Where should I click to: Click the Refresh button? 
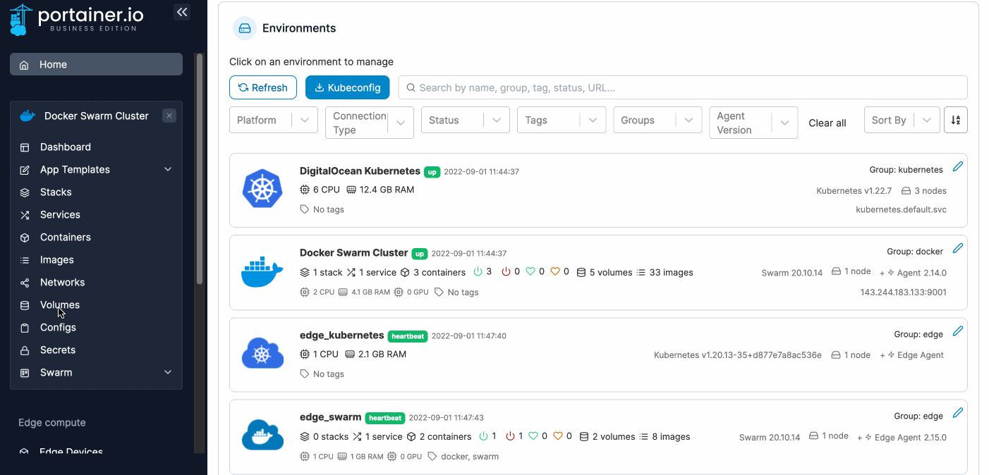(x=262, y=87)
